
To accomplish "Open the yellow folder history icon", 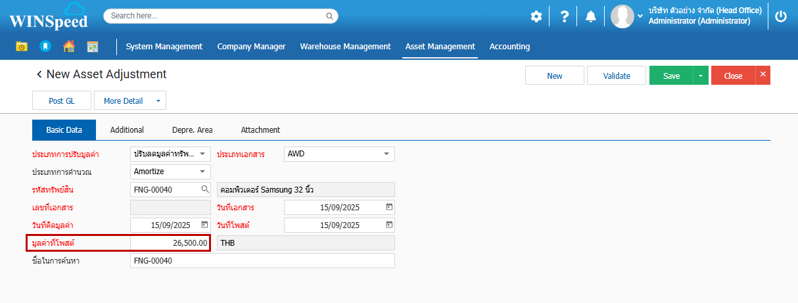I will point(22,47).
